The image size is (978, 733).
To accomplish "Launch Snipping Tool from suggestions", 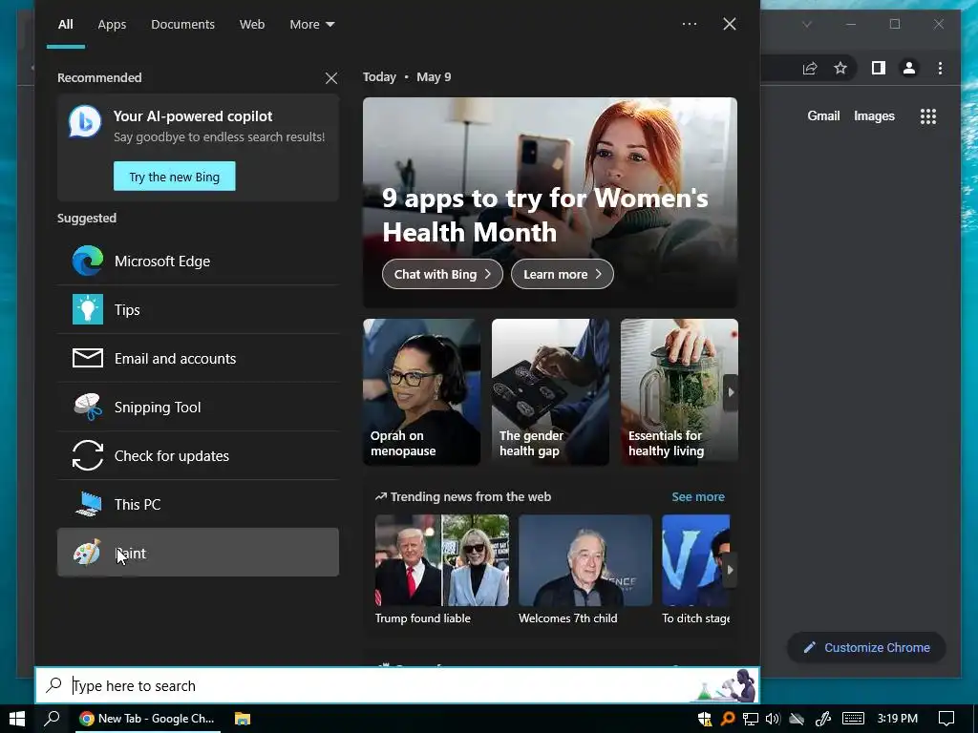I will (x=198, y=407).
